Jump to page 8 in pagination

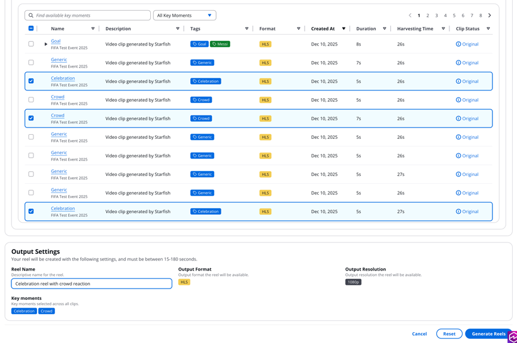(480, 16)
